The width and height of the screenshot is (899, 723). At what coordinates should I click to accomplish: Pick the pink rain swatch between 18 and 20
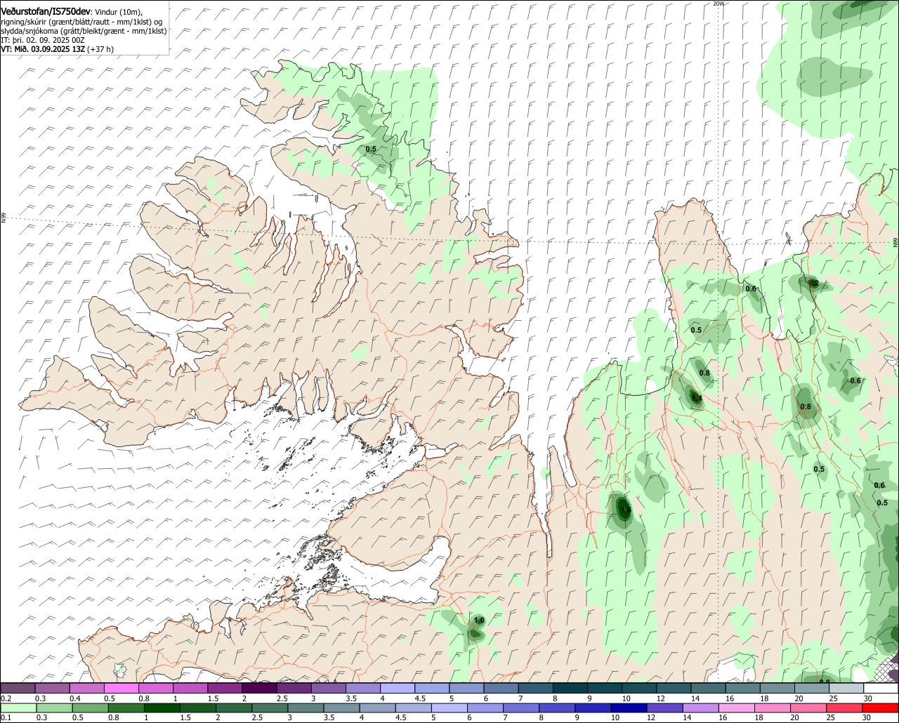pos(773,708)
